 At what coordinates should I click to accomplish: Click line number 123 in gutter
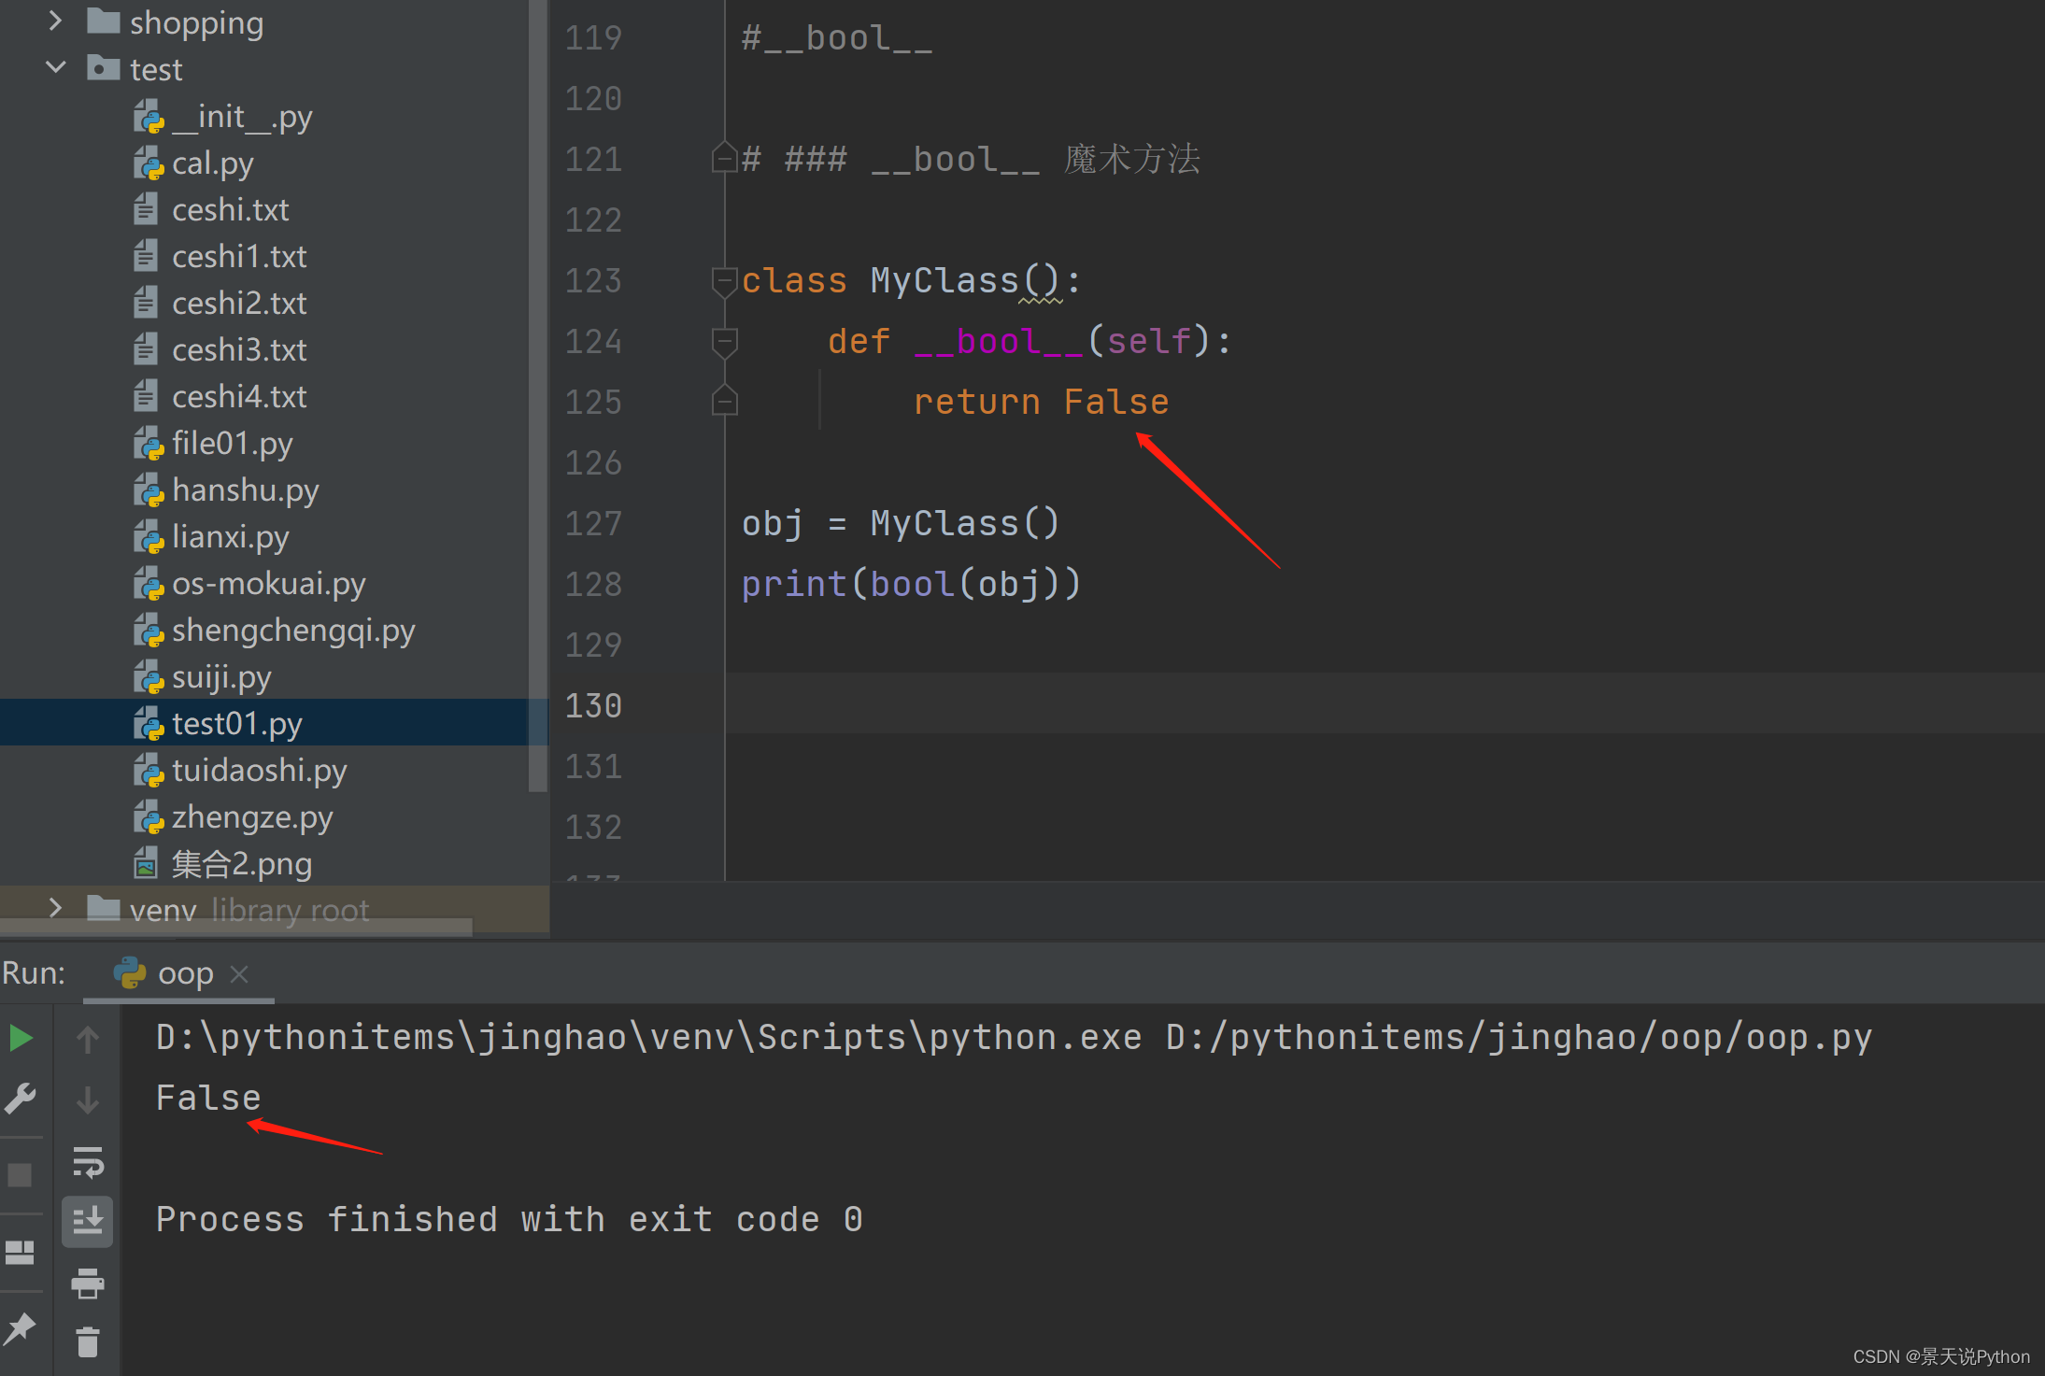tap(593, 280)
